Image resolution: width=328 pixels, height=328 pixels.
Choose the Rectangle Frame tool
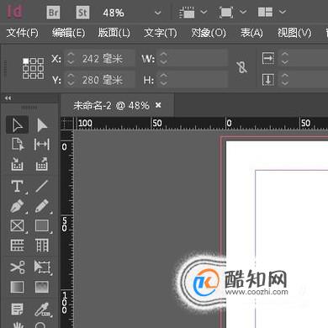pos(18,226)
